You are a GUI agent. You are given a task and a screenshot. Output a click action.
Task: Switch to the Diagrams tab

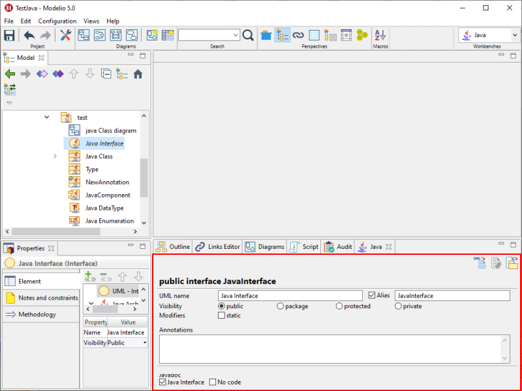[x=265, y=247]
